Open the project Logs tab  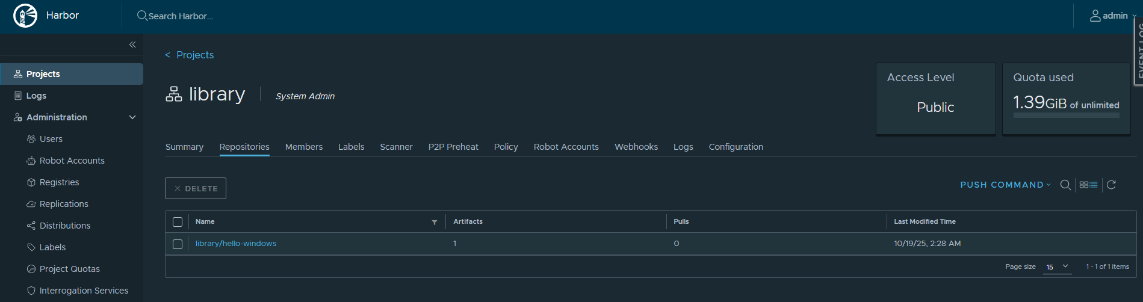(683, 147)
